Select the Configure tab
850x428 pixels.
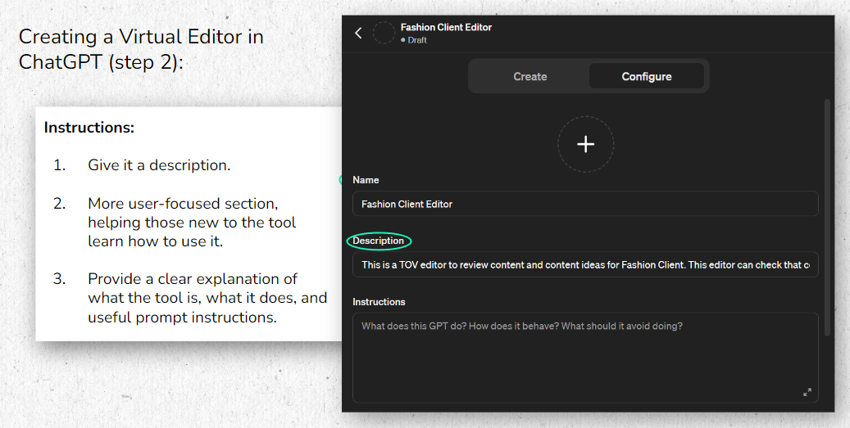(646, 76)
